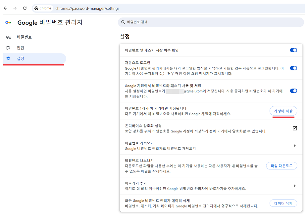This screenshot has width=308, height=217.
Task: Open the 비밀번호 sidebar menu
Action: 34,37
